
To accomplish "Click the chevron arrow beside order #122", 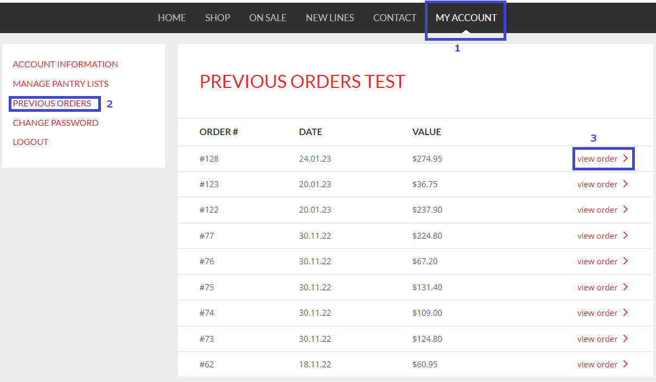I will pos(626,209).
